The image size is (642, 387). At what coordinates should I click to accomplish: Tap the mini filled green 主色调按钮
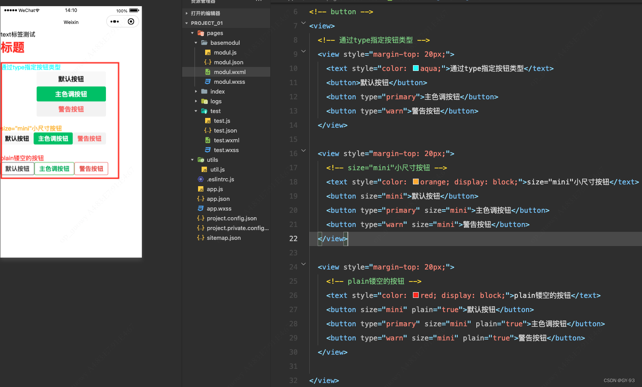coord(53,139)
